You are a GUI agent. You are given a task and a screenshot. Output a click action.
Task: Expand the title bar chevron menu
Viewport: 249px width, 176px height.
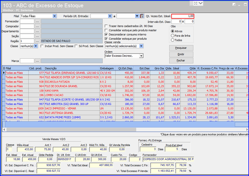click(x=201, y=3)
